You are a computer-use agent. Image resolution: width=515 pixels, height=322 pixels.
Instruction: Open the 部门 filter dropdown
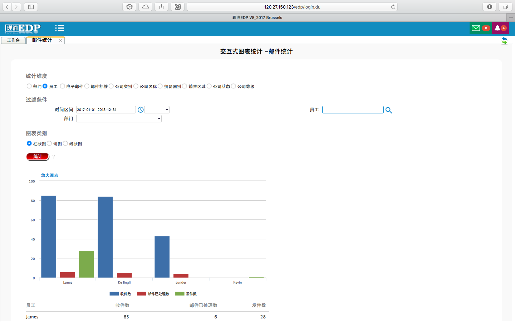pos(119,119)
